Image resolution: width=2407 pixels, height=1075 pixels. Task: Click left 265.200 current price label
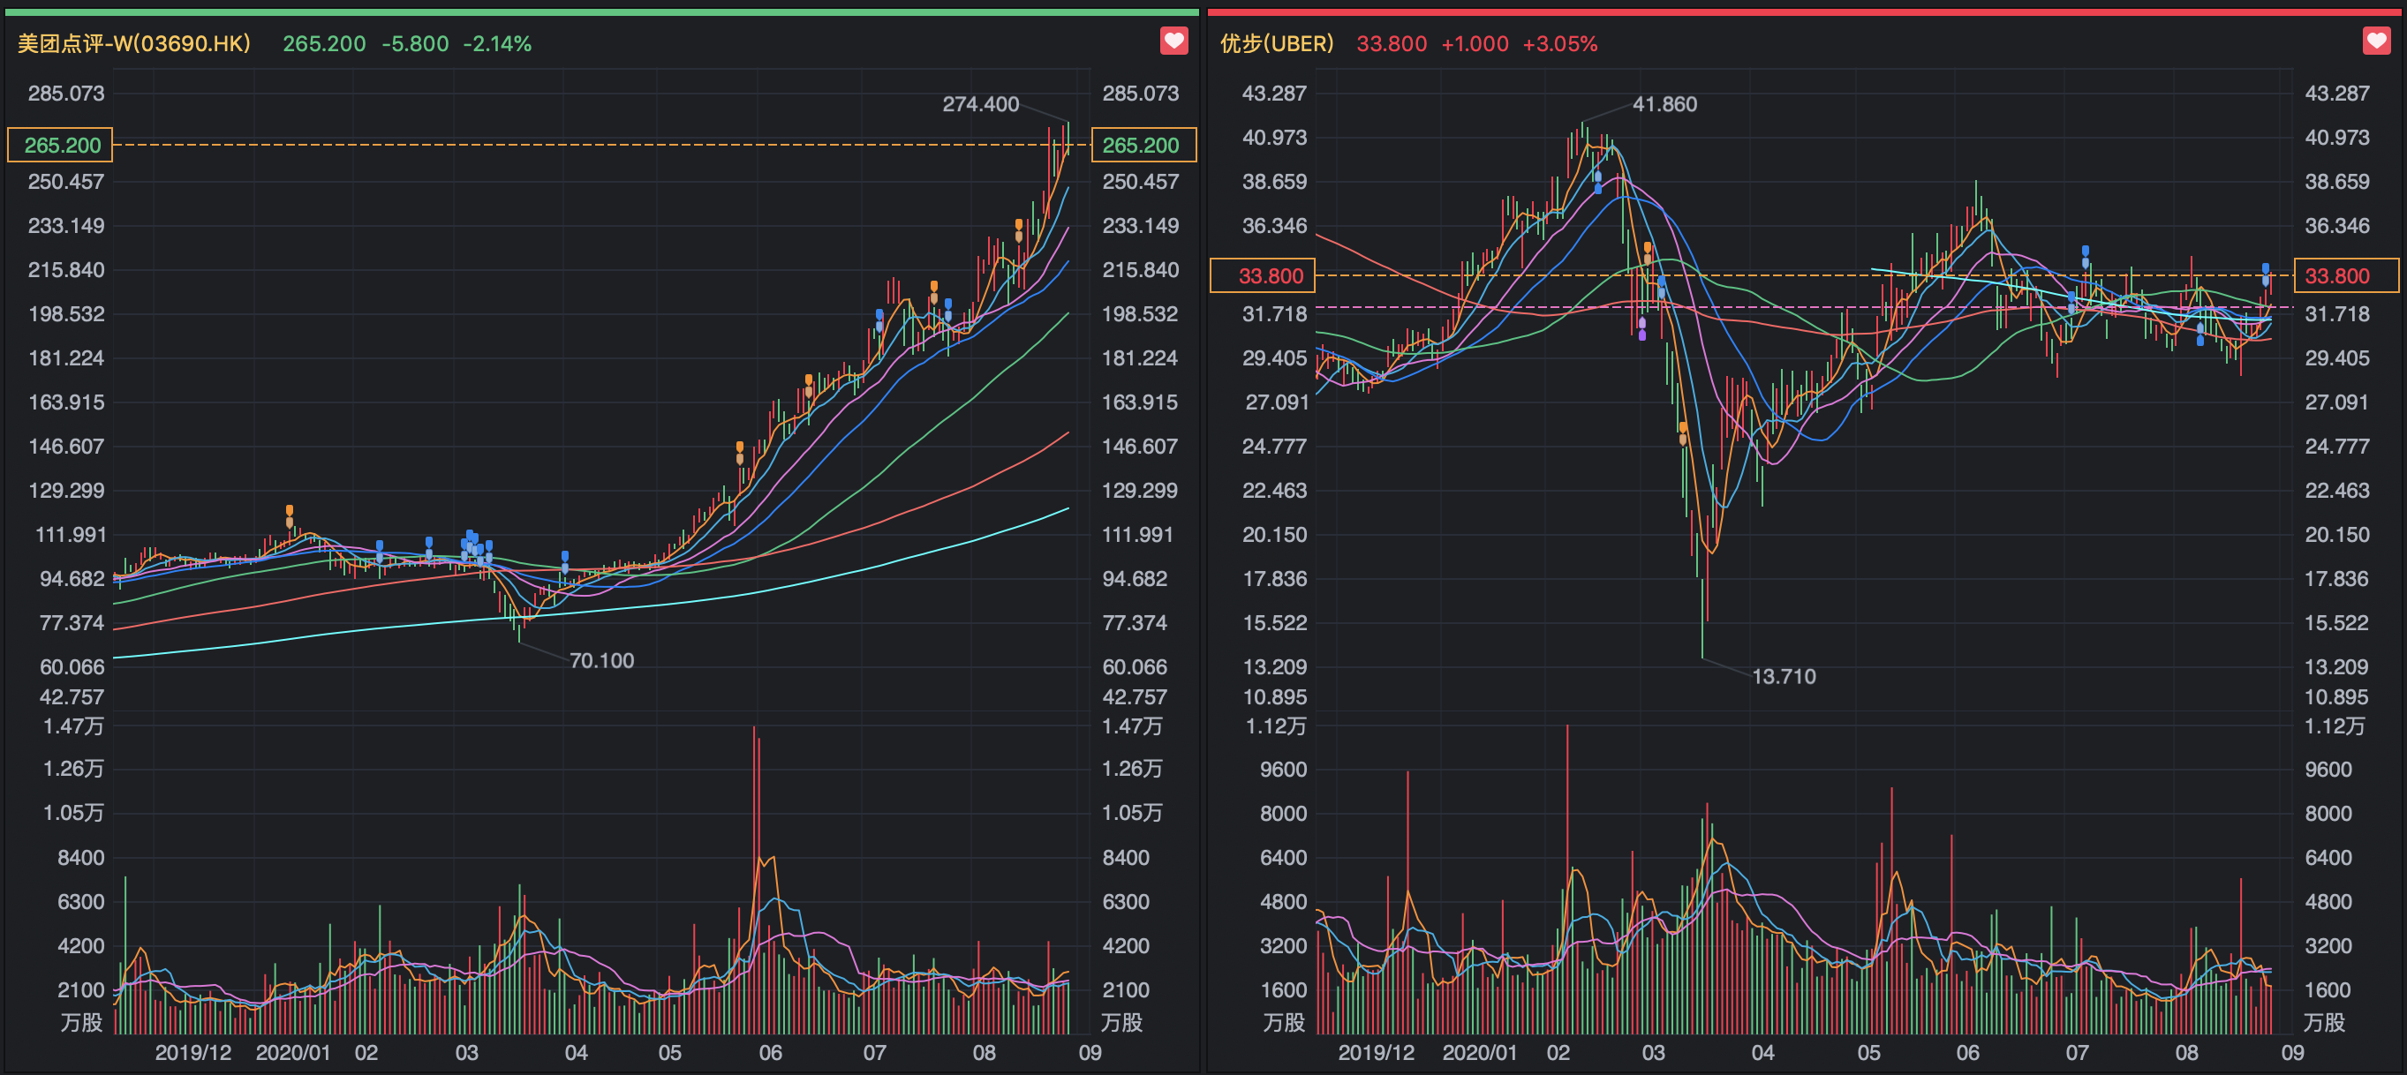coord(61,145)
